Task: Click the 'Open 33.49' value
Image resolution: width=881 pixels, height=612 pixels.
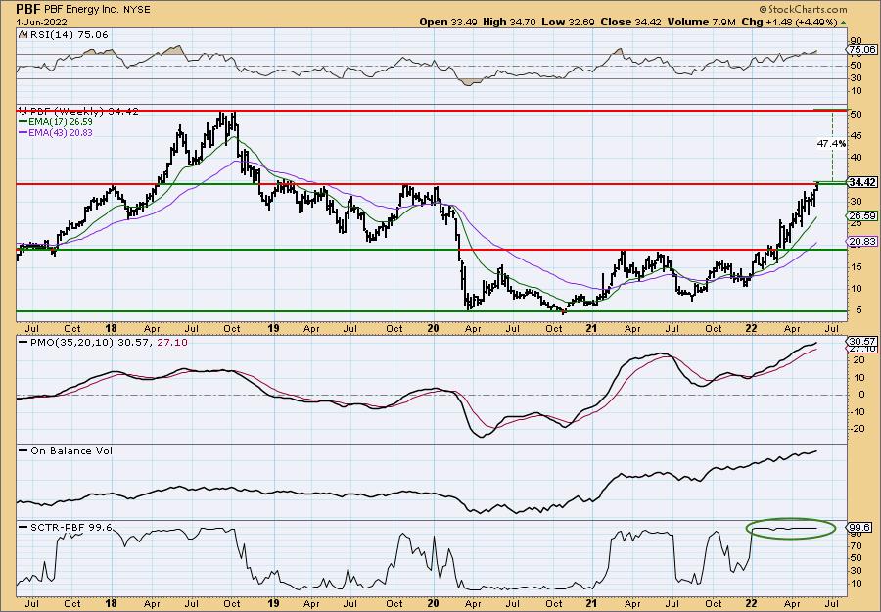Action: click(x=447, y=22)
